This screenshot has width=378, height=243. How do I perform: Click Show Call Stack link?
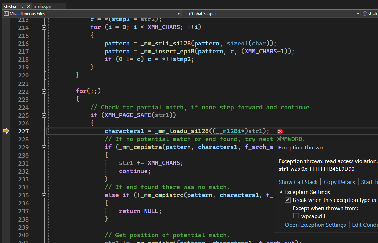point(298,182)
